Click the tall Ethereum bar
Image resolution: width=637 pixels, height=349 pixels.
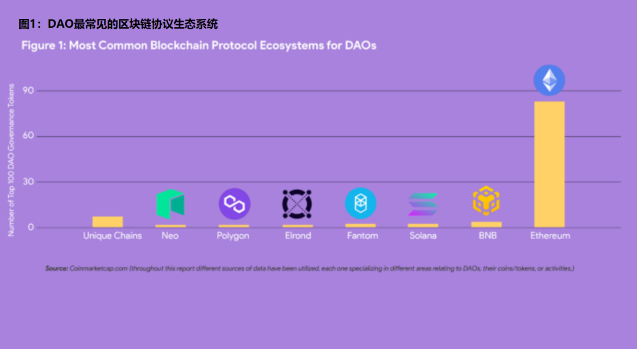549,164
